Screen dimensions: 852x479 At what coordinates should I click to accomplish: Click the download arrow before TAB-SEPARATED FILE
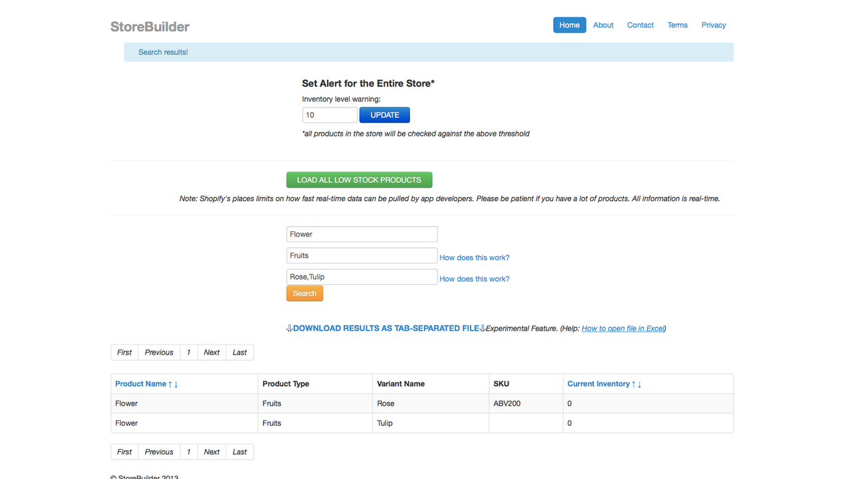288,328
